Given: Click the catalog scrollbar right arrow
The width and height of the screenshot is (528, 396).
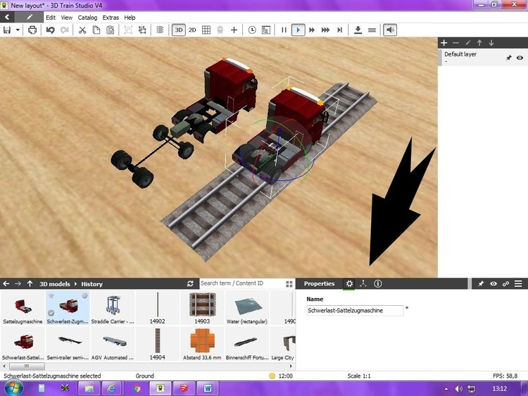Looking at the screenshot, I should [291, 366].
